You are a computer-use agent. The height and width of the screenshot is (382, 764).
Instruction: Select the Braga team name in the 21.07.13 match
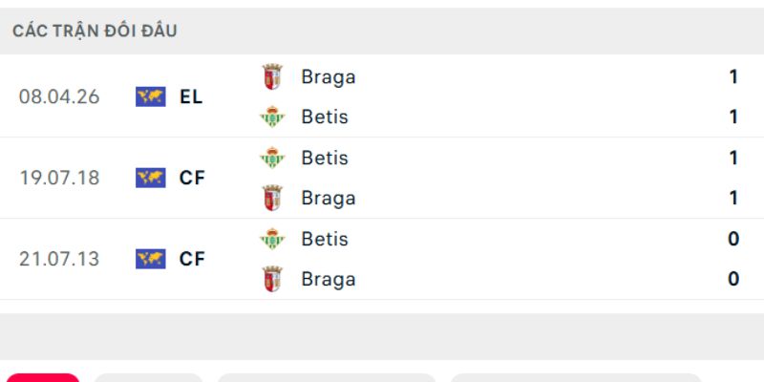(328, 279)
